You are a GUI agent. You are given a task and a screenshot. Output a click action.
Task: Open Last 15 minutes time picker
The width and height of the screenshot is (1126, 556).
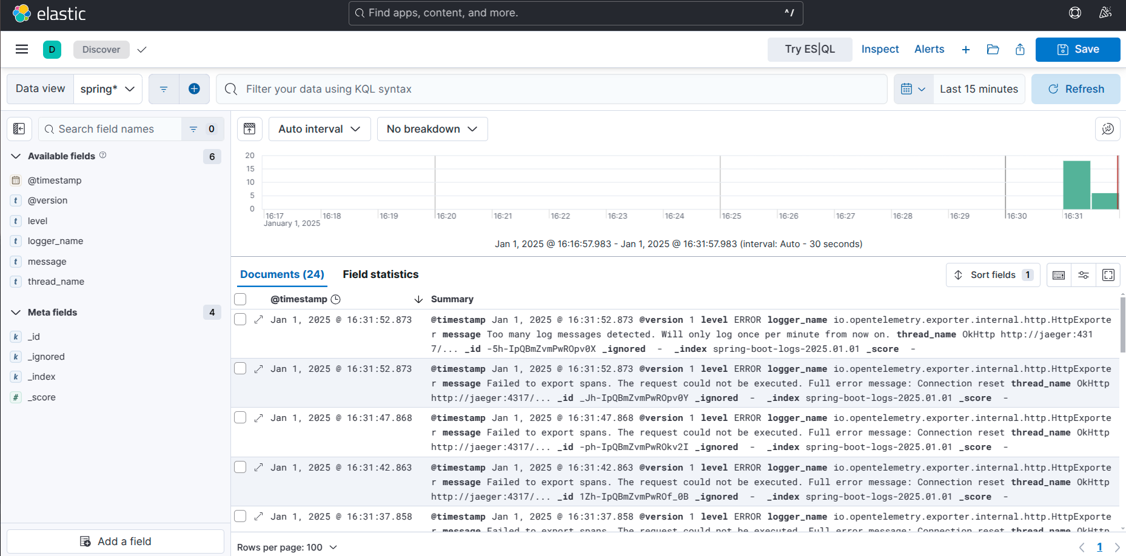point(979,89)
